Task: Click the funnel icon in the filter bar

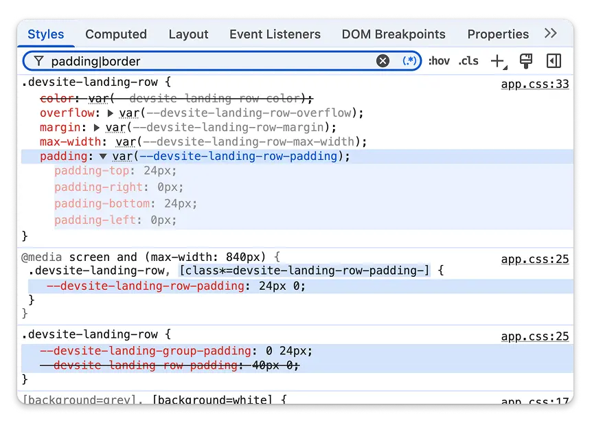Action: click(38, 60)
